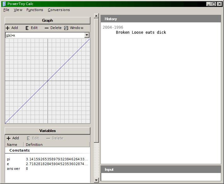
Task: Click the Add label in Graph toolbar
Action: tap(14, 28)
